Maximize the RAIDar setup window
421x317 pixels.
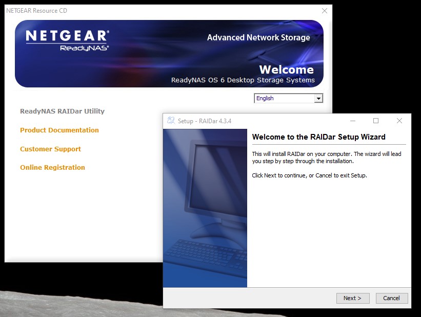(x=376, y=121)
